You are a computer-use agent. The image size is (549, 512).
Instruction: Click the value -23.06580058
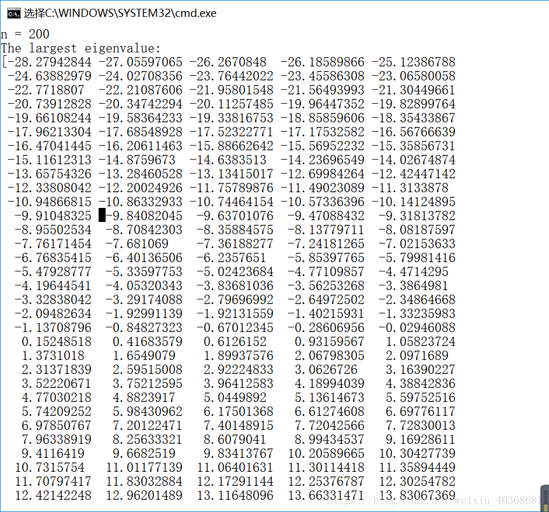[x=414, y=76]
